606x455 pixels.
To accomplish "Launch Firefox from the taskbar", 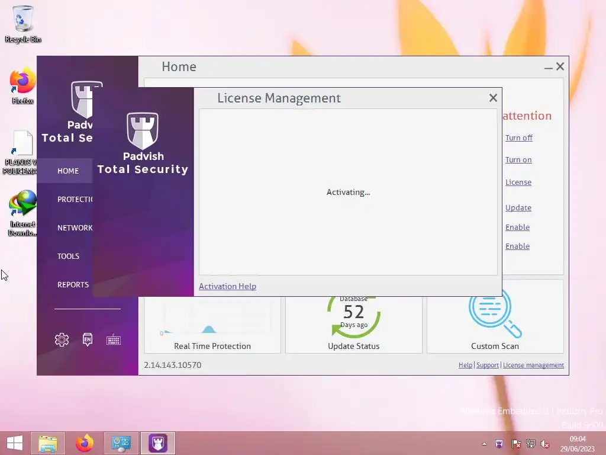I will point(84,443).
